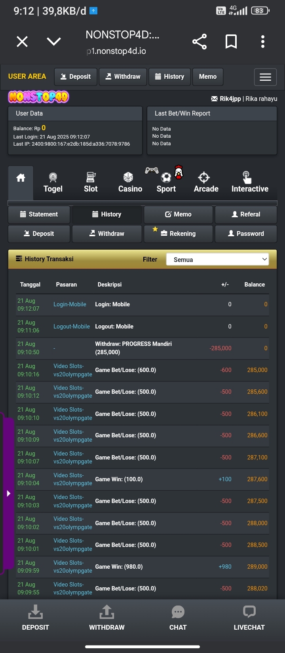Open the Semua filter dropdown
The image size is (285, 653).
coord(217,260)
